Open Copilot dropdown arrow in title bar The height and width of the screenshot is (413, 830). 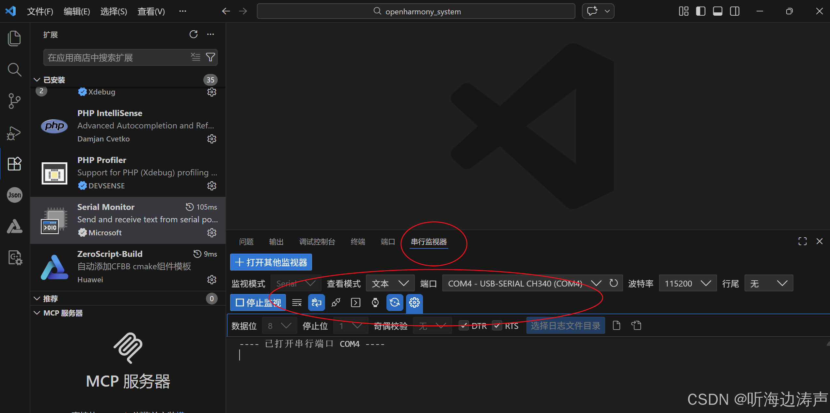pyautogui.click(x=607, y=11)
